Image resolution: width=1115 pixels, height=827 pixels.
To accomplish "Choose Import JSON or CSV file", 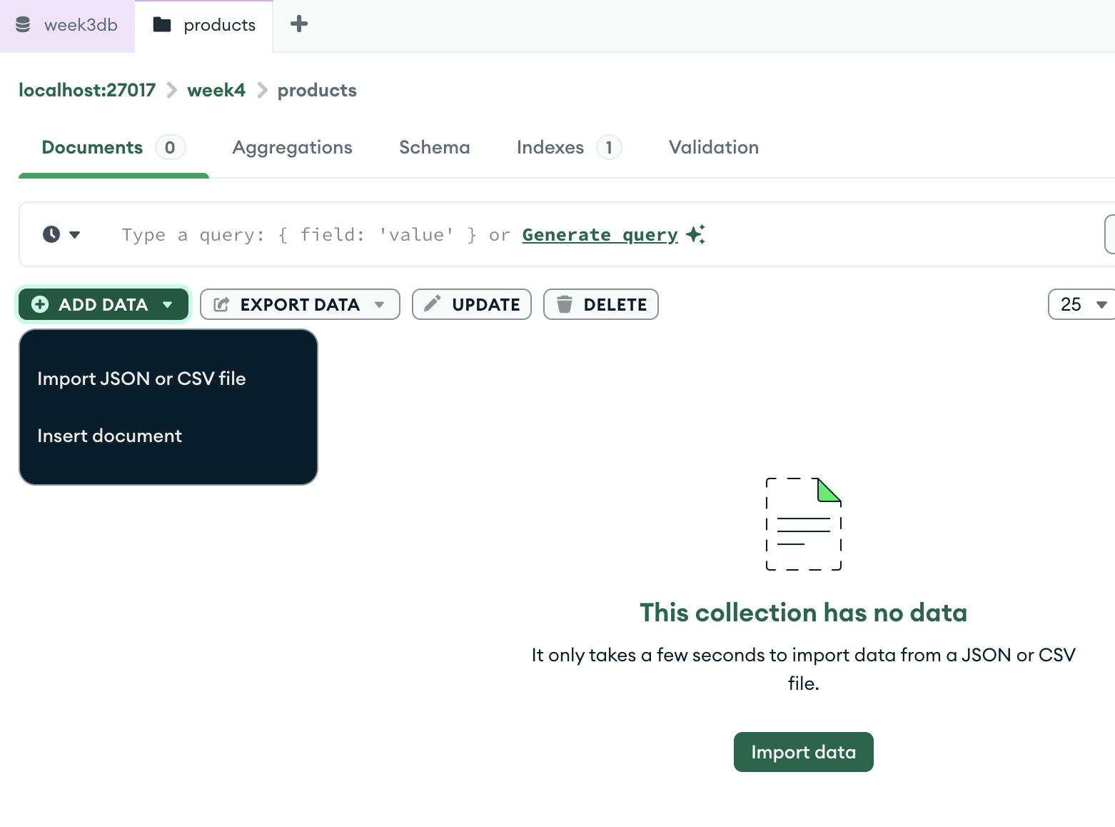I will click(168, 379).
